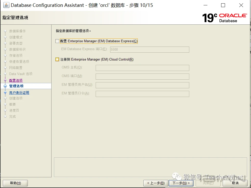Maximize the Database Configuration Assistant window
Viewport: 251px width, 188px height.
[x=223, y=5]
